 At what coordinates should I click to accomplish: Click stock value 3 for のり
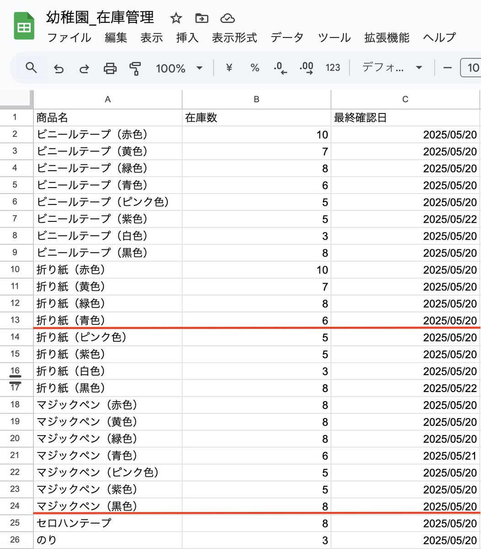tap(257, 540)
